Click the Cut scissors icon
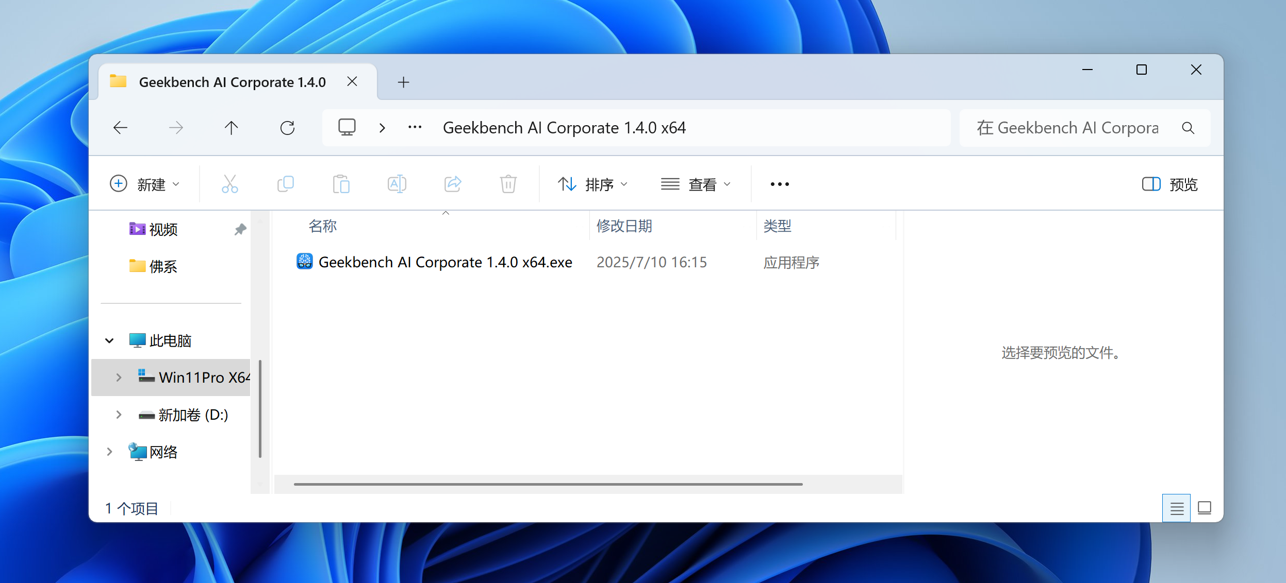1286x583 pixels. click(x=229, y=184)
